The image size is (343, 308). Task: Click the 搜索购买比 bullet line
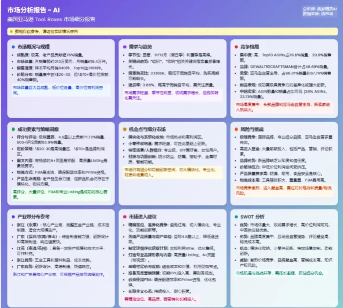pos(173,76)
